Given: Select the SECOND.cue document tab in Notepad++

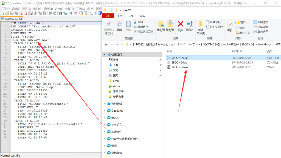Looking at the screenshot, I should pos(12,19).
